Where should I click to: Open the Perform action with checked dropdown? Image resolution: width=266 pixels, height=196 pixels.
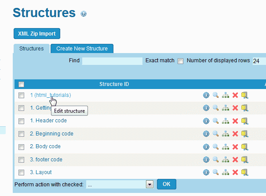tap(149, 185)
